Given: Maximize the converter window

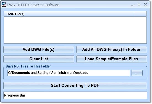Looking at the screenshot, I should tap(139, 4).
